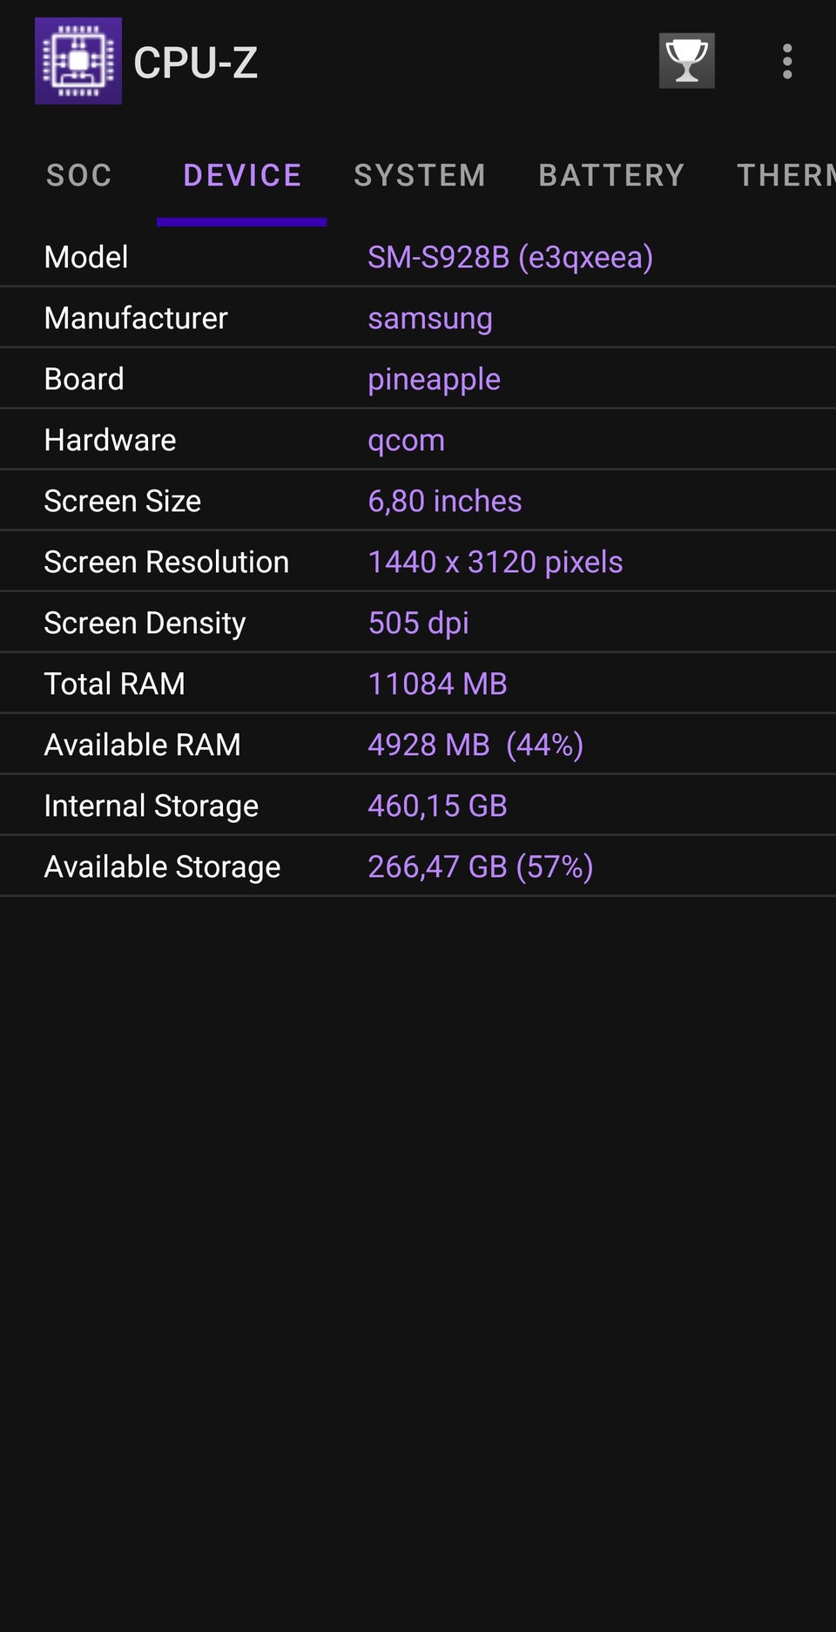Tap the Total RAM 11084 MB value
The width and height of the screenshot is (836, 1632).
(437, 684)
